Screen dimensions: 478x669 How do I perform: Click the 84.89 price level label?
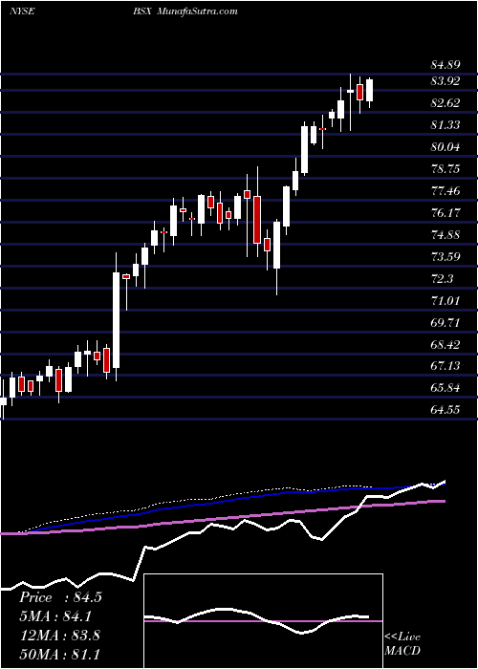pos(445,66)
